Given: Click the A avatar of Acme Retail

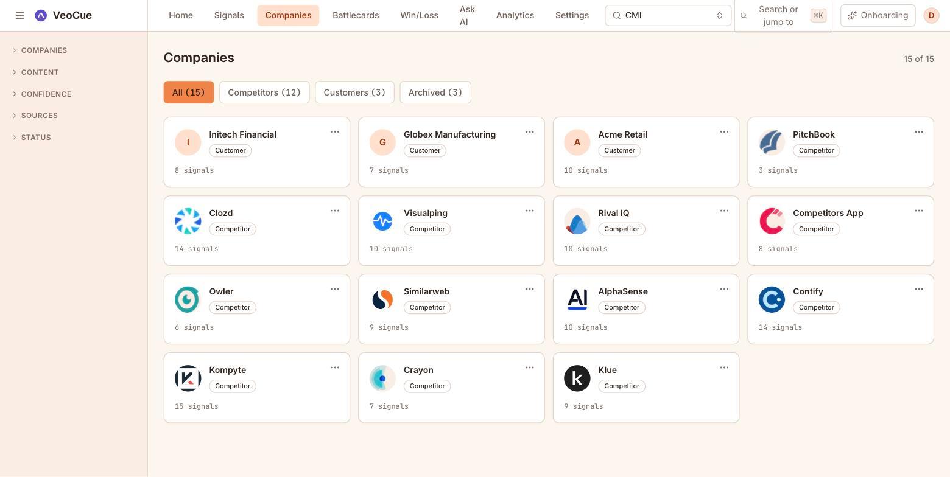Looking at the screenshot, I should point(577,142).
